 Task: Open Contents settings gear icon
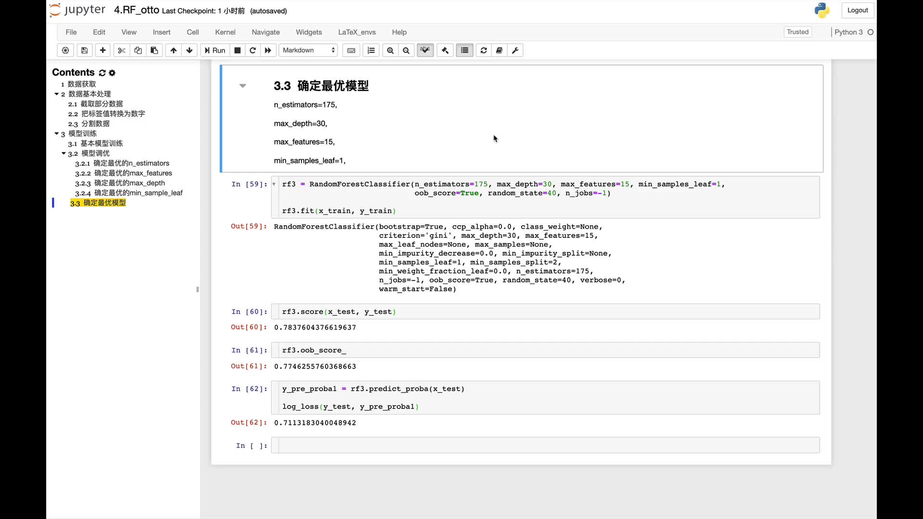click(x=112, y=73)
